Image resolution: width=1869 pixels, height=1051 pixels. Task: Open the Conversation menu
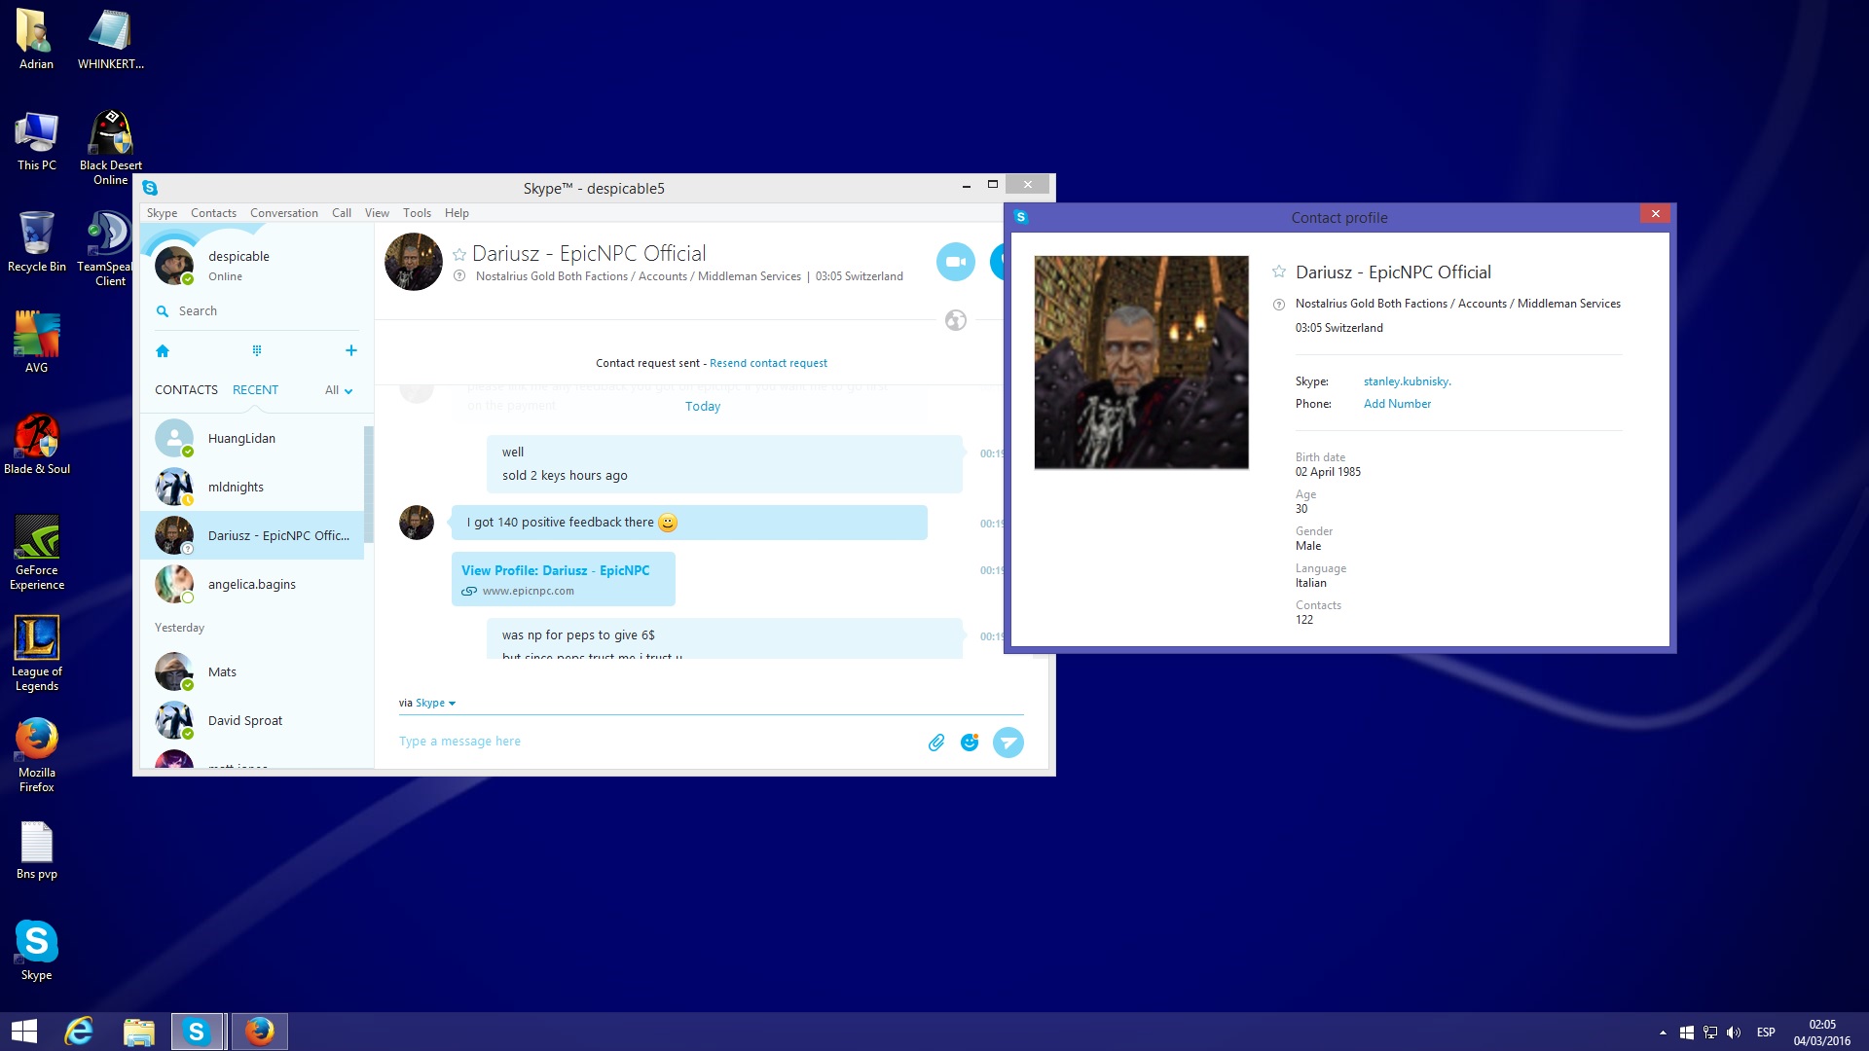pyautogui.click(x=283, y=213)
